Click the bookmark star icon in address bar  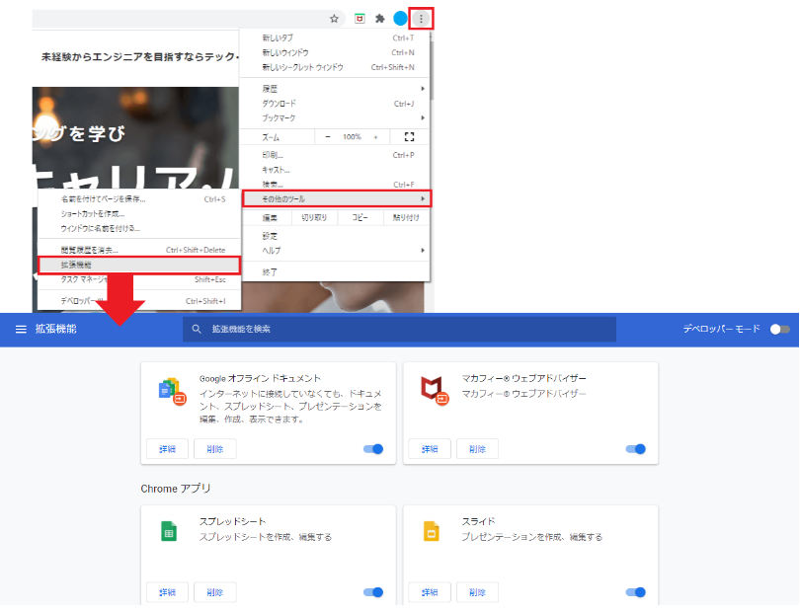point(334,19)
